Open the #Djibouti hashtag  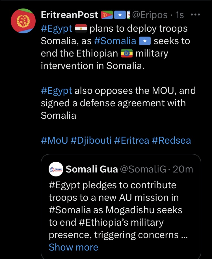[x=91, y=141]
